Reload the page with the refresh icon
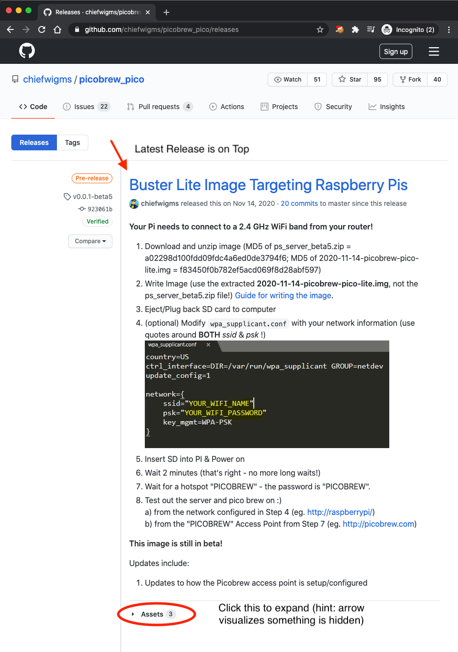The image size is (458, 652). [x=42, y=29]
